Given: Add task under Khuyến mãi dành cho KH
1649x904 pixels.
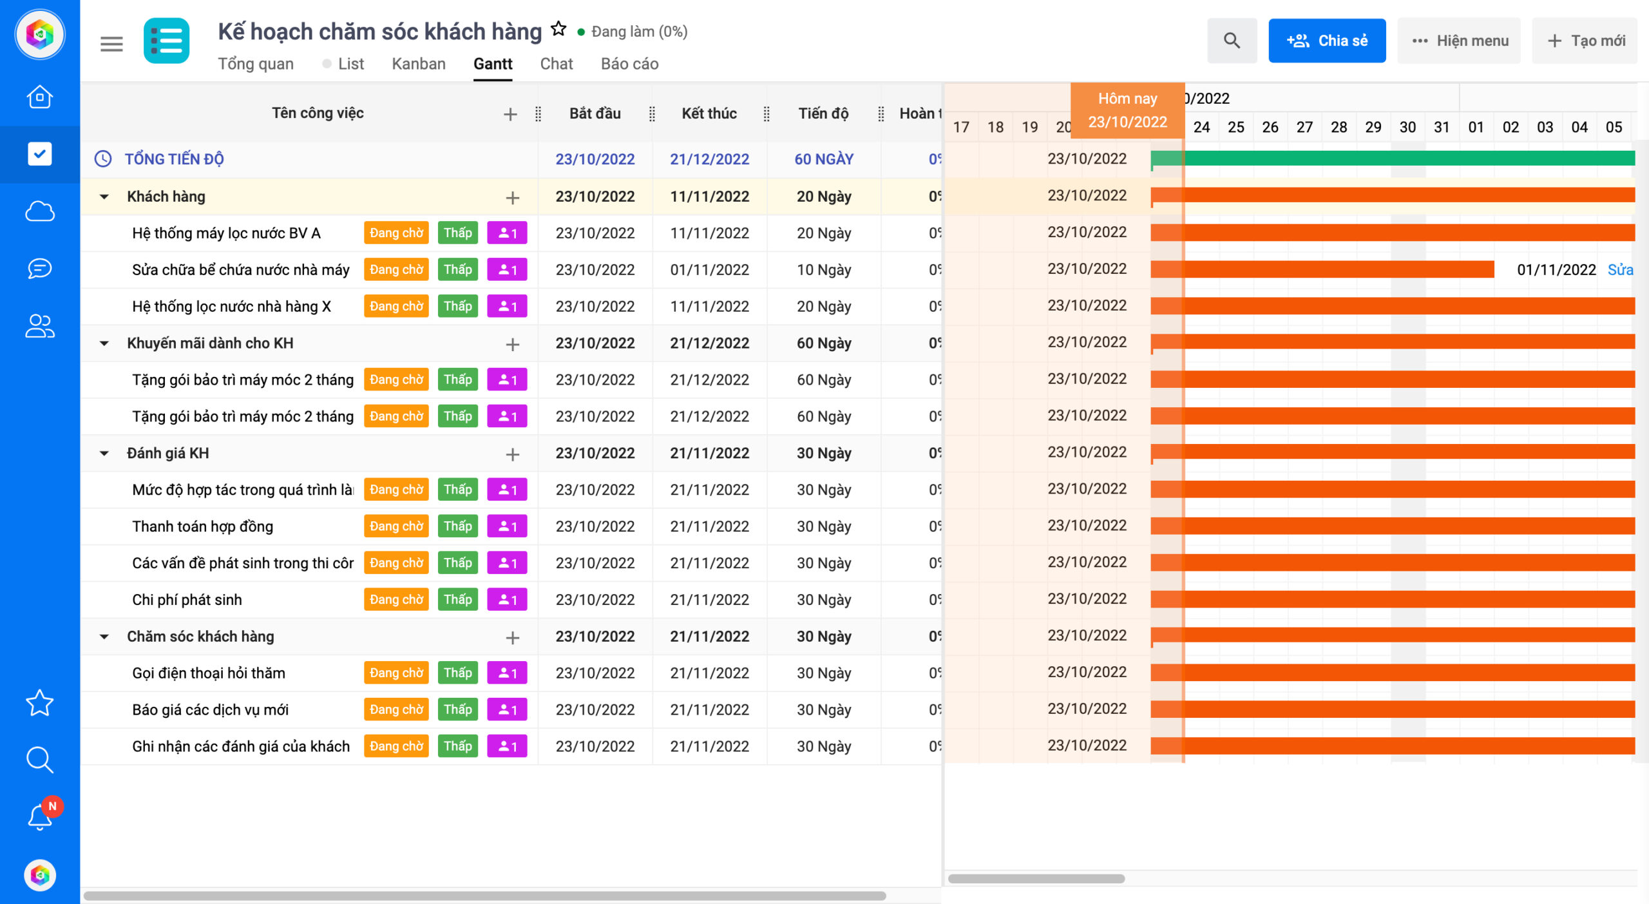Looking at the screenshot, I should pos(513,345).
